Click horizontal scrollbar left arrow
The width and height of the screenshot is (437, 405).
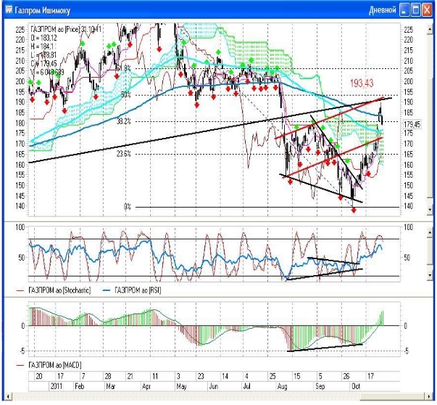coord(9,396)
